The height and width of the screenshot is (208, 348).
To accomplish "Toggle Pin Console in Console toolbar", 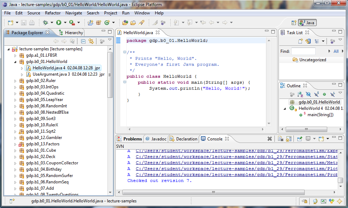I will (299, 139).
